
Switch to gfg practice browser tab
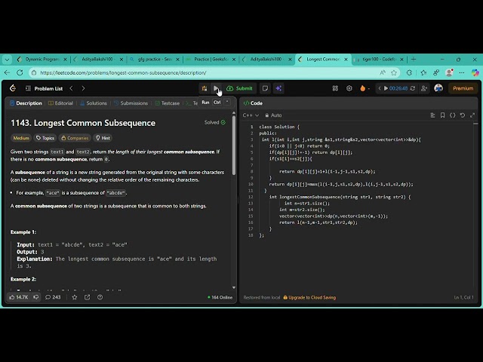155,59
